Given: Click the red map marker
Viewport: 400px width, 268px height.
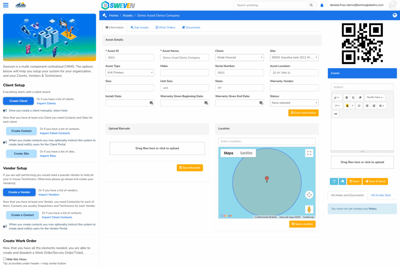Looking at the screenshot, I should (x=267, y=179).
